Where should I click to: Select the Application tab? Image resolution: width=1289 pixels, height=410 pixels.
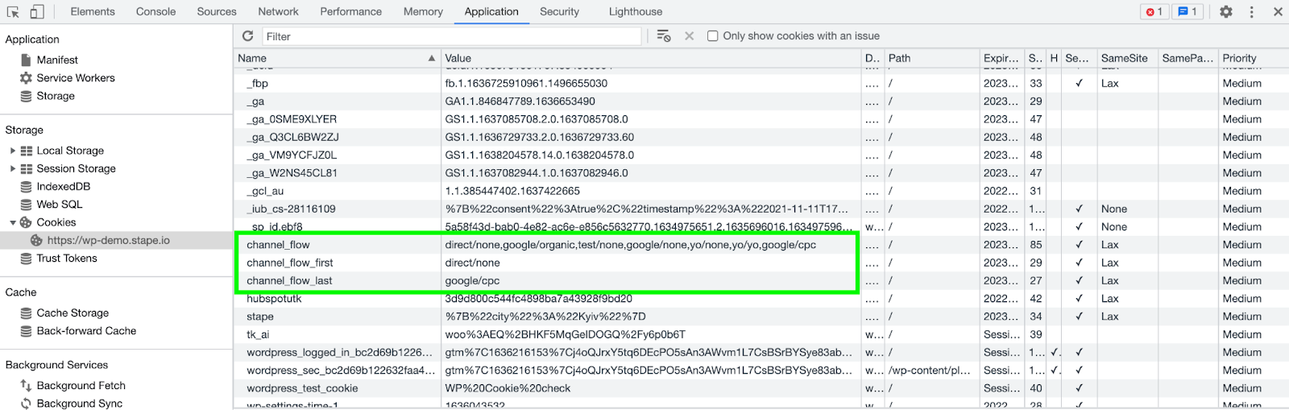(491, 11)
